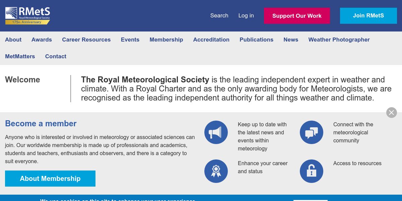Select the Accreditation menu item
Viewport: 402px width, 201px height.
pyautogui.click(x=211, y=40)
